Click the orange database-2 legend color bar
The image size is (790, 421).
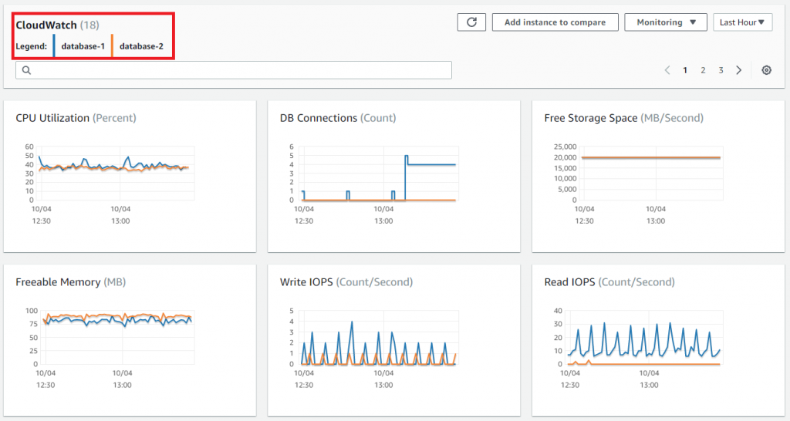[x=113, y=45]
